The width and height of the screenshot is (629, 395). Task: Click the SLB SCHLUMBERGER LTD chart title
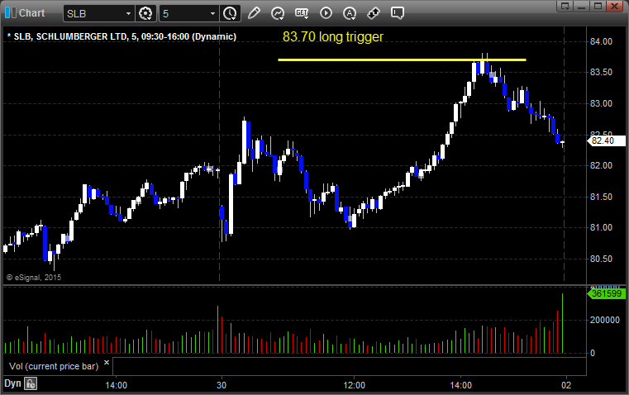tap(122, 36)
